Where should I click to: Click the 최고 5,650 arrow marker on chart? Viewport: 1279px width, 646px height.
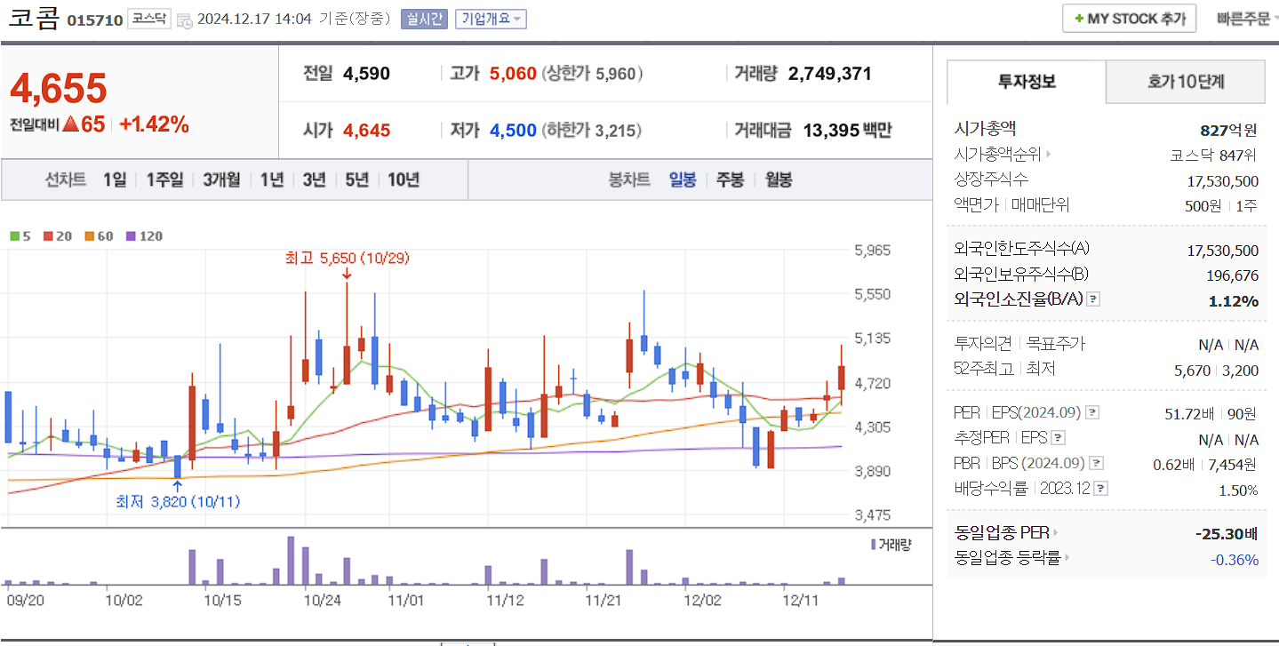347,275
